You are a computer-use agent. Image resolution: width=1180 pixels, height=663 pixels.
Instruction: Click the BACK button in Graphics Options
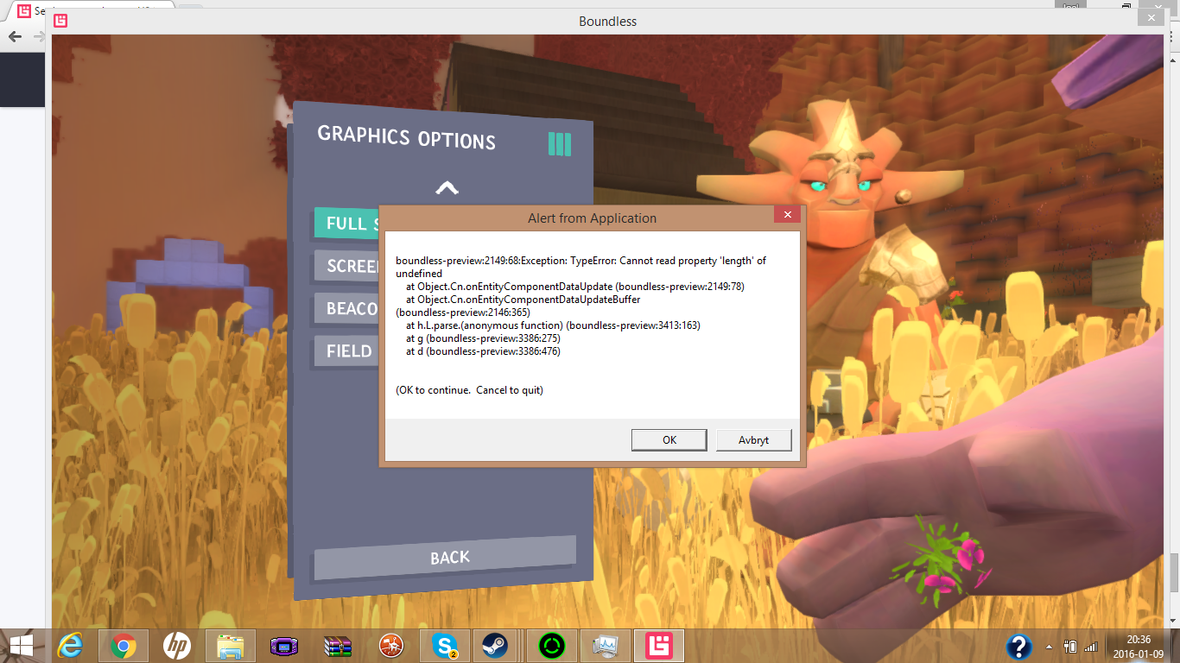[445, 558]
